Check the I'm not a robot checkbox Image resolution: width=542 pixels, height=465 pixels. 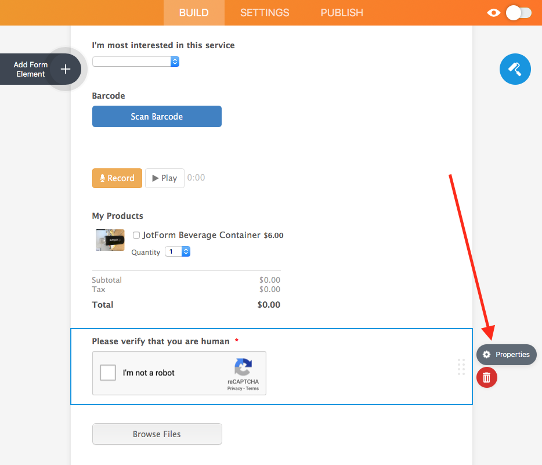coord(107,373)
